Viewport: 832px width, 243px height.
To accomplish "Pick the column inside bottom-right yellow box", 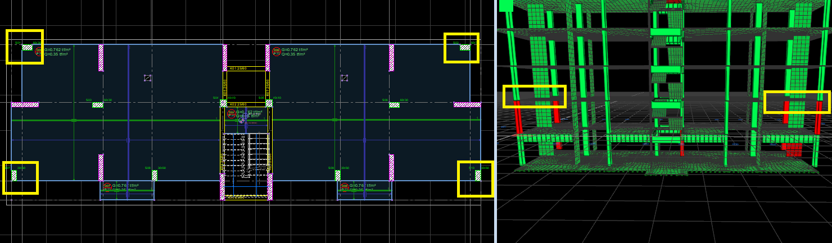I will [478, 176].
